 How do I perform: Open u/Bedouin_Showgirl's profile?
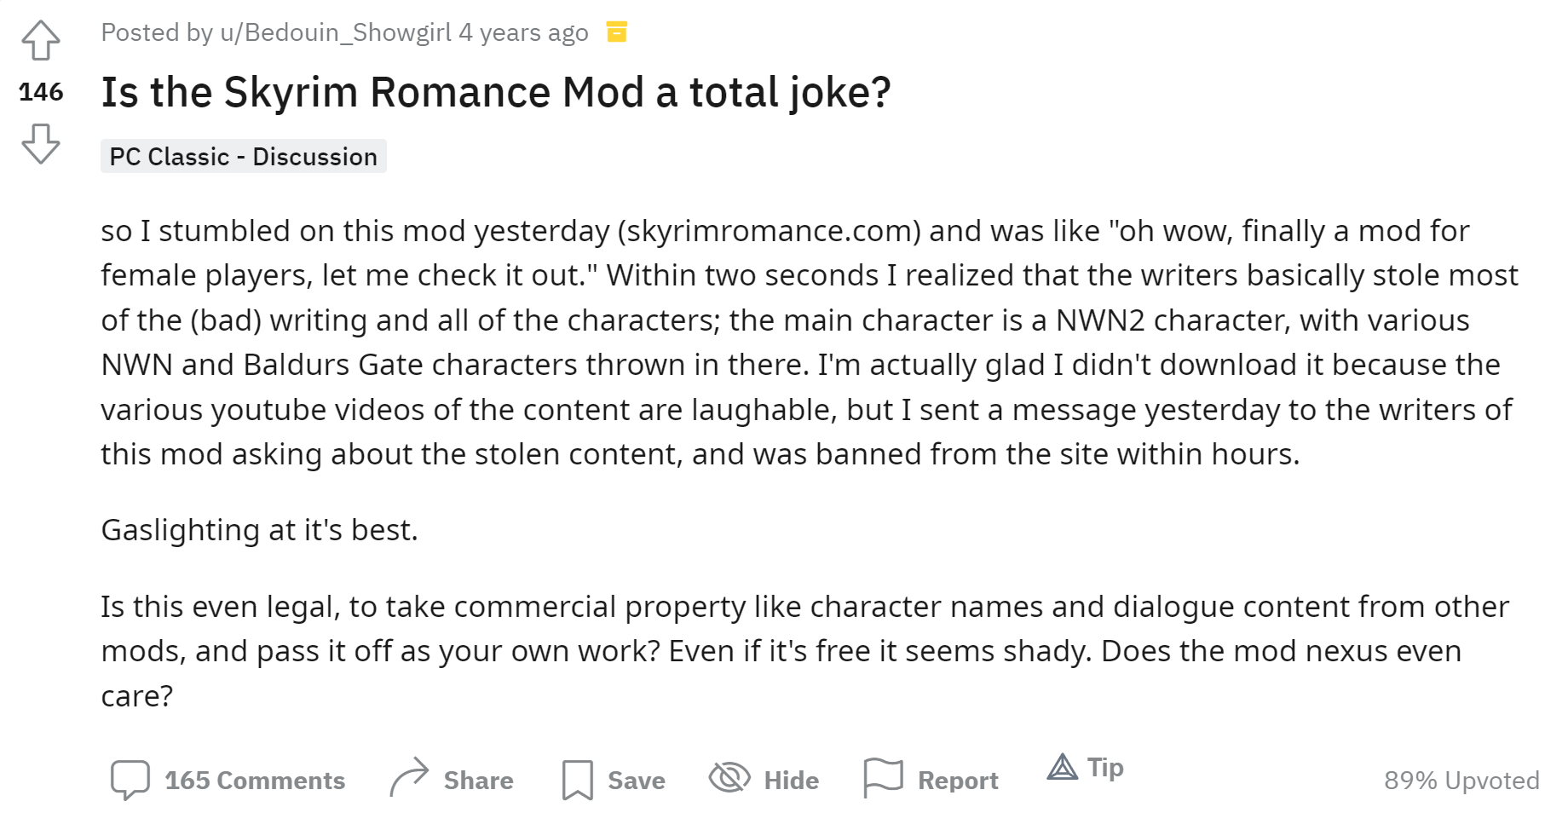[x=336, y=32]
